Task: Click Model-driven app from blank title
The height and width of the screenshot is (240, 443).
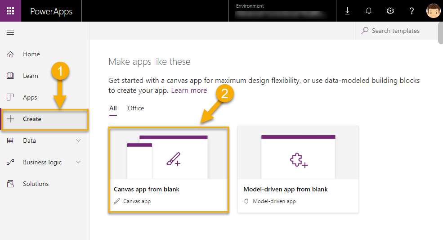Action: 286,189
